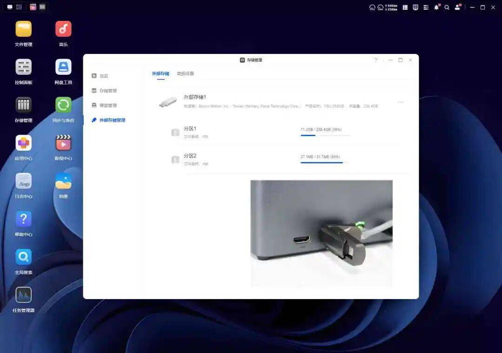Check RAM usage gauge in top bar
The width and height of the screenshot is (502, 353).
coord(380,7)
